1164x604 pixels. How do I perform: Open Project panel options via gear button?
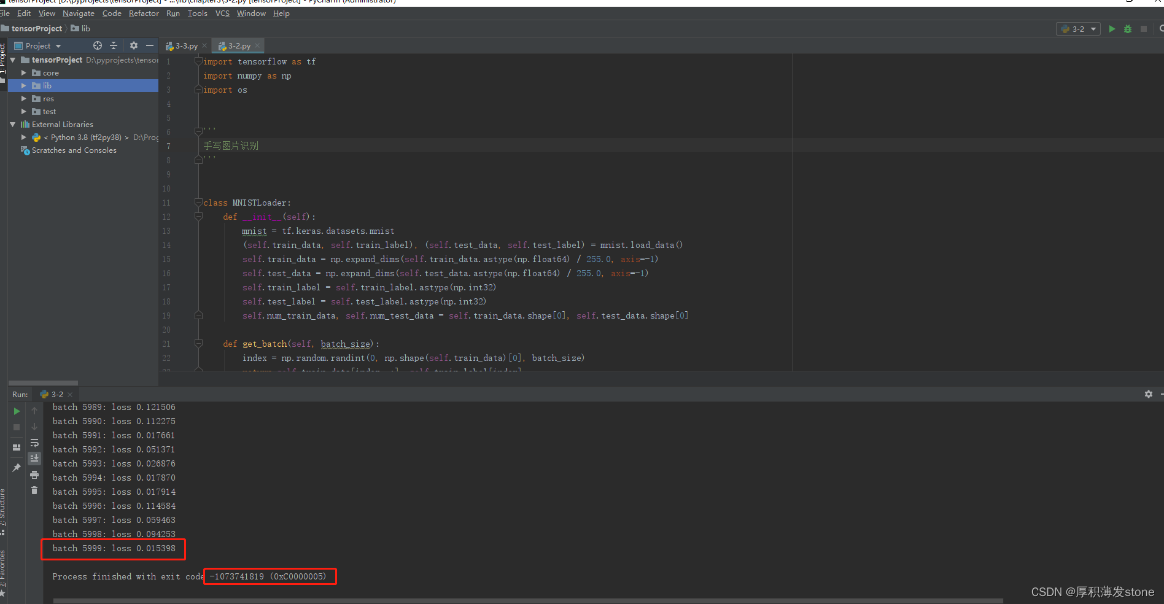coord(134,45)
